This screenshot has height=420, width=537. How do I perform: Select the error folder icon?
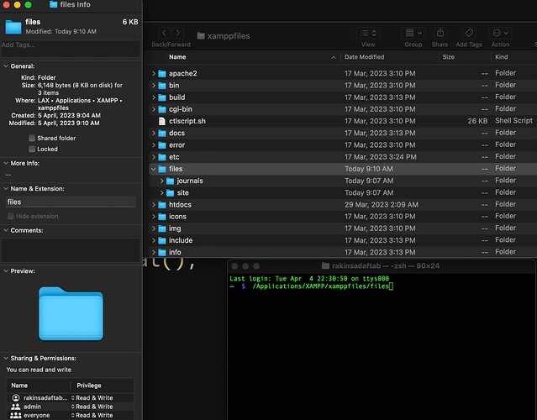(x=162, y=145)
